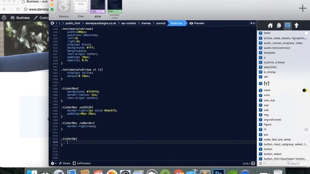Click the 'svg:not(:root)' symbol
This screenshot has height=174, width=310.
tap(272, 119)
